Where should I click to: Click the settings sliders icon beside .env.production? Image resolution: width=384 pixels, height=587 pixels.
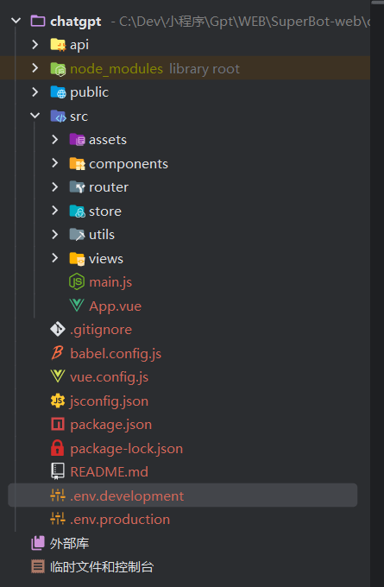(58, 520)
